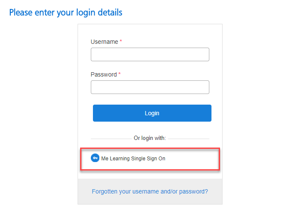Open the Forgotten your username and/or password link
Viewport: 301px width, 222px height.
tap(150, 191)
